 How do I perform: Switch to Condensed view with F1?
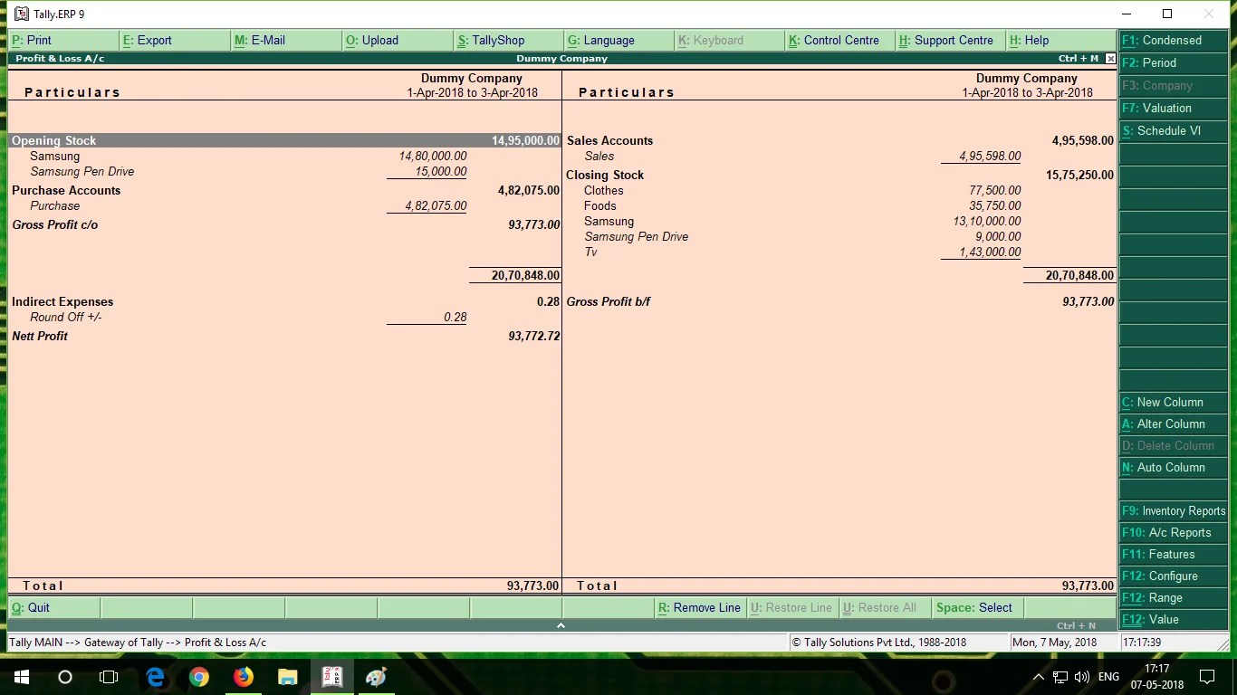point(1174,41)
